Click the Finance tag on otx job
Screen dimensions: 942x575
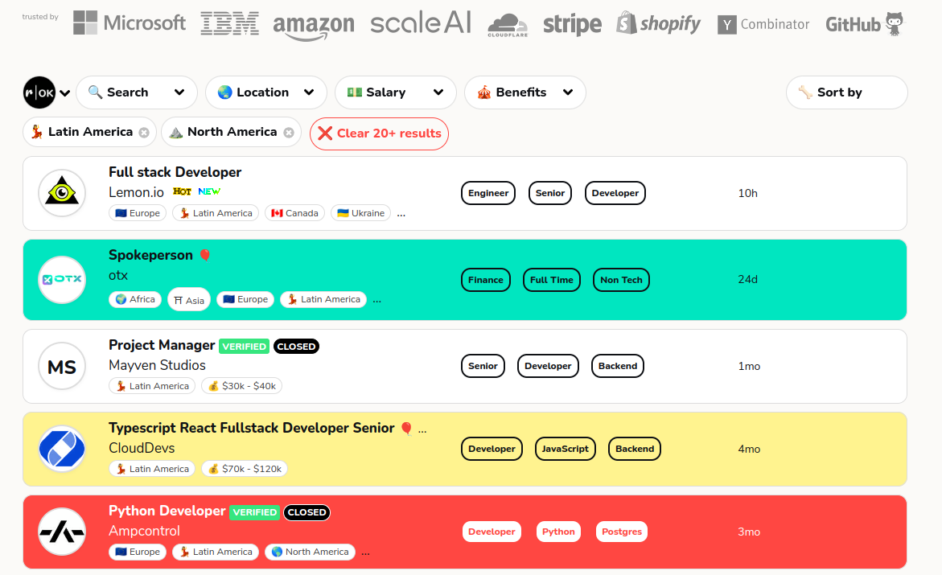click(486, 280)
